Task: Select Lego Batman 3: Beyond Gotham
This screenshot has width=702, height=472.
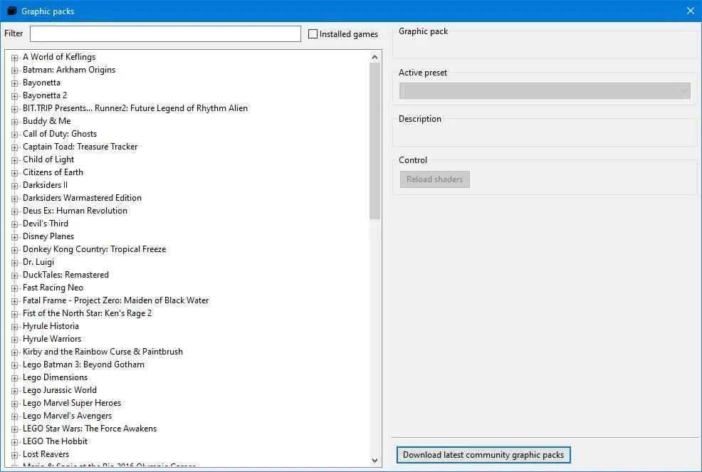Action: tap(83, 365)
